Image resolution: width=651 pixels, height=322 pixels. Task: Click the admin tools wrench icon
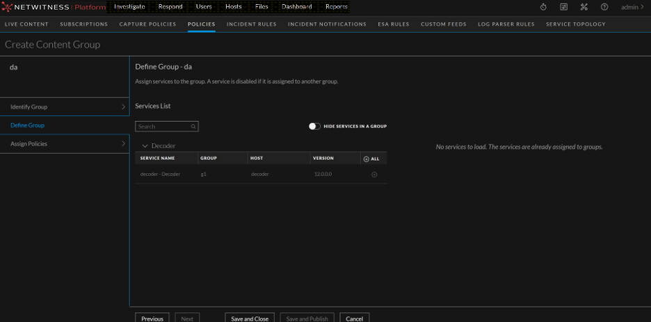(x=584, y=7)
